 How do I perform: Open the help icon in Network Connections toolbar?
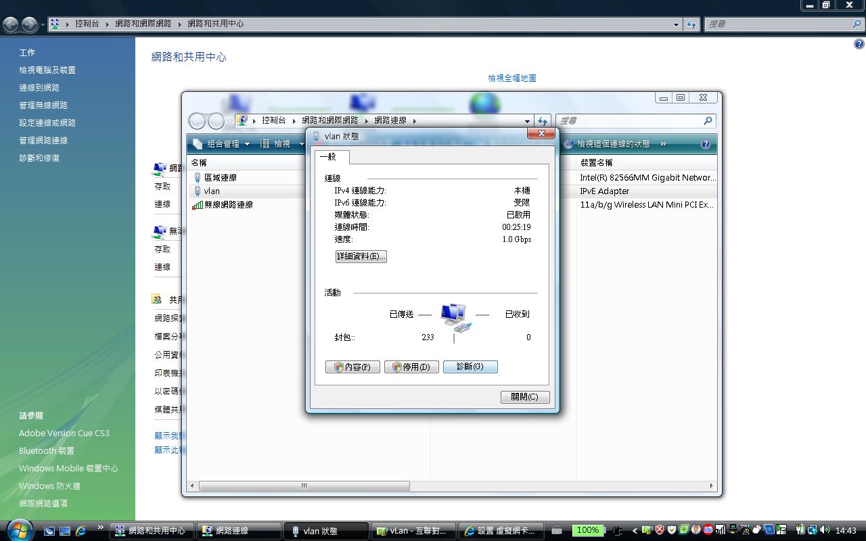[706, 144]
